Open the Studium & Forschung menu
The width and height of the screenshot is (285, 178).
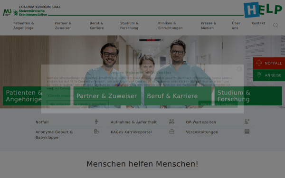click(129, 26)
